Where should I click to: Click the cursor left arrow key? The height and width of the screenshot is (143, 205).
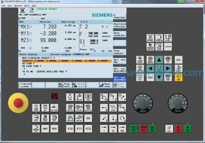pyautogui.click(x=150, y=68)
